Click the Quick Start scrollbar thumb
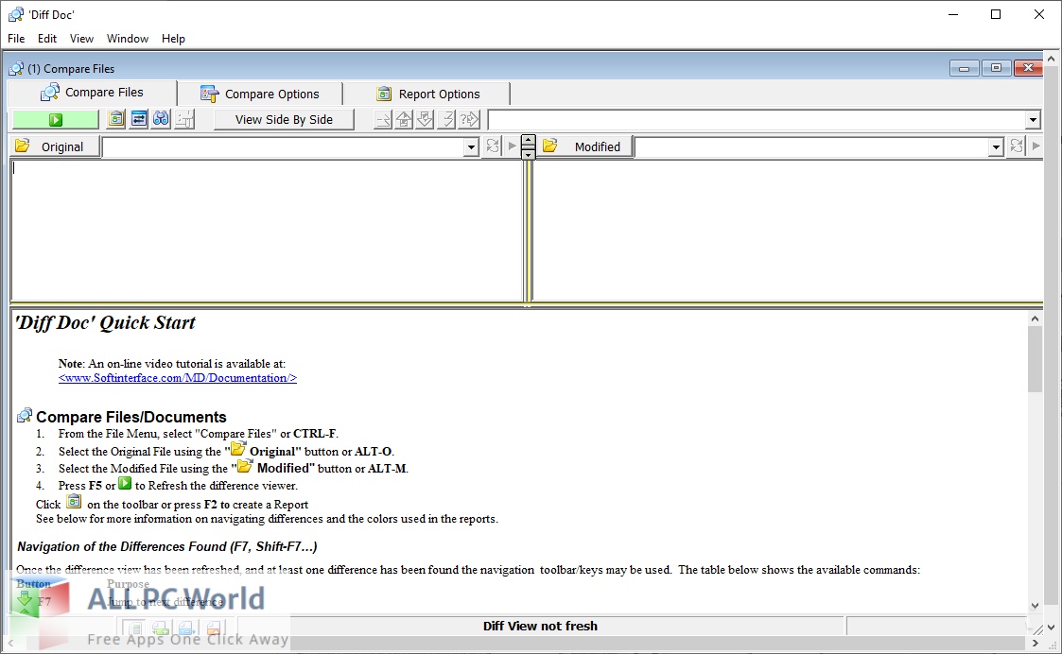 coord(1035,359)
